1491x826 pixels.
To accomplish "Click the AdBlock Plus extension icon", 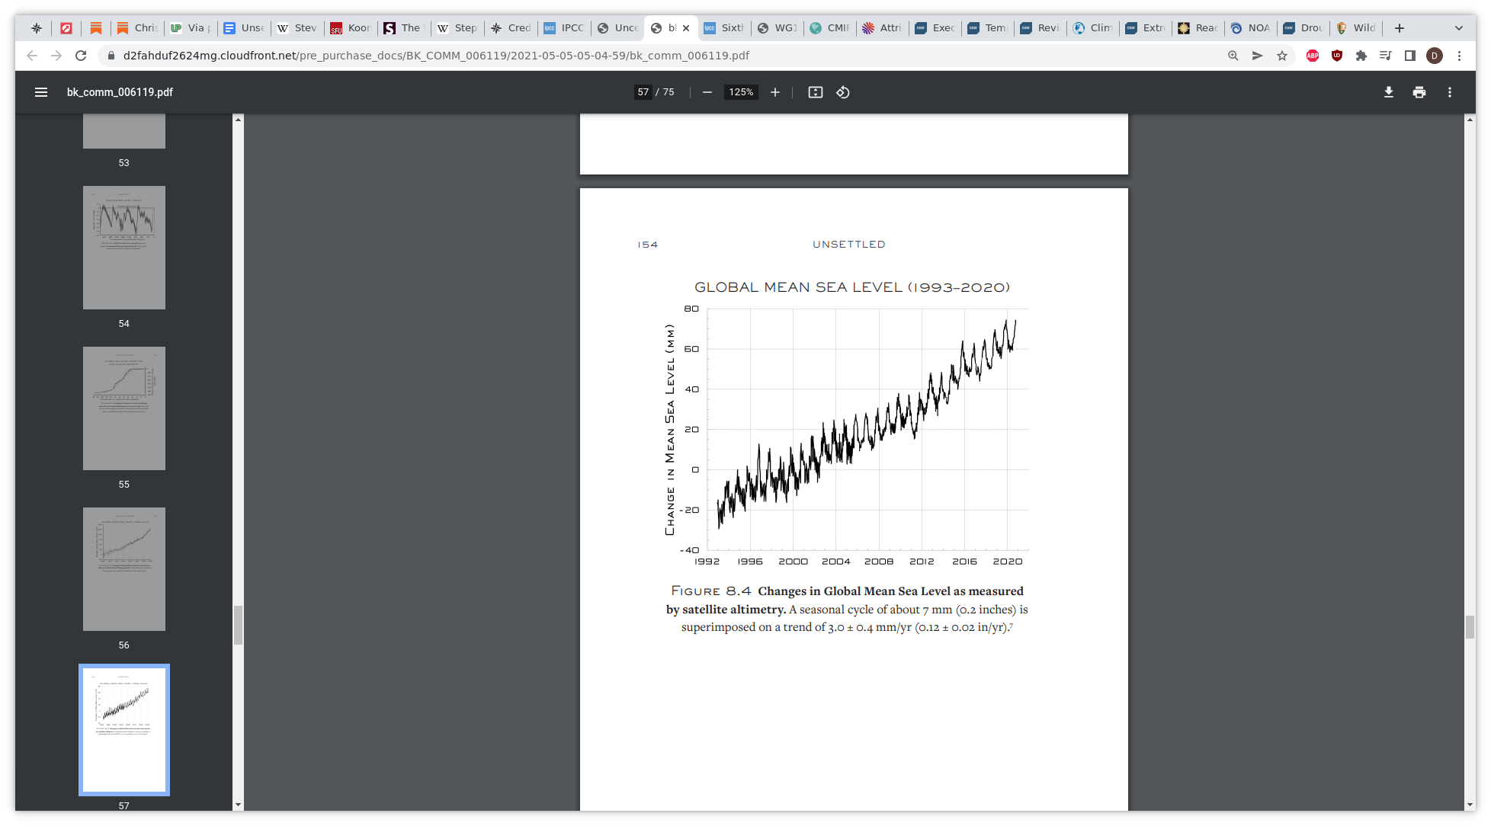I will tap(1313, 56).
